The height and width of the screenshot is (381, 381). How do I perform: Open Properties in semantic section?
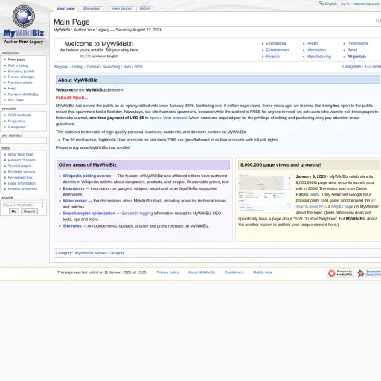tap(16, 121)
